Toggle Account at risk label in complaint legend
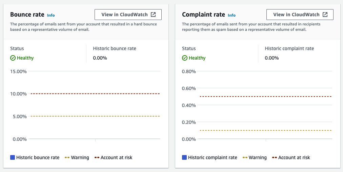Image resolution: width=343 pixels, height=172 pixels. [294, 157]
